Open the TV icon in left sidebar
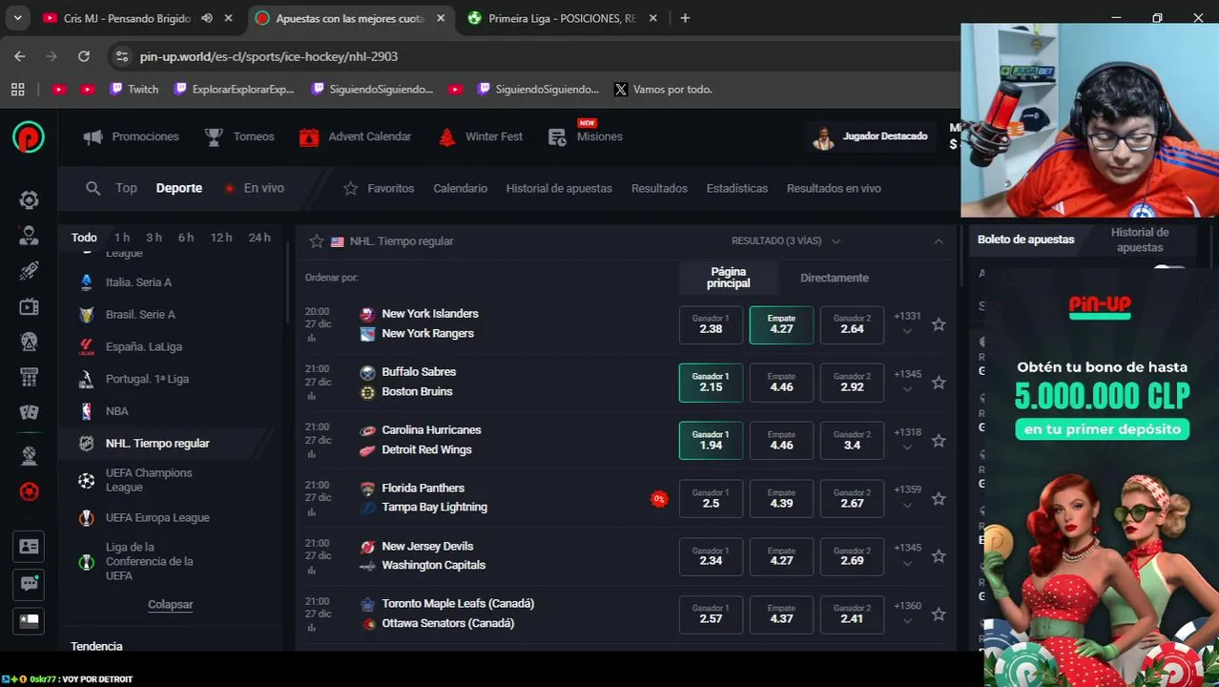This screenshot has width=1219, height=687. pyautogui.click(x=29, y=306)
